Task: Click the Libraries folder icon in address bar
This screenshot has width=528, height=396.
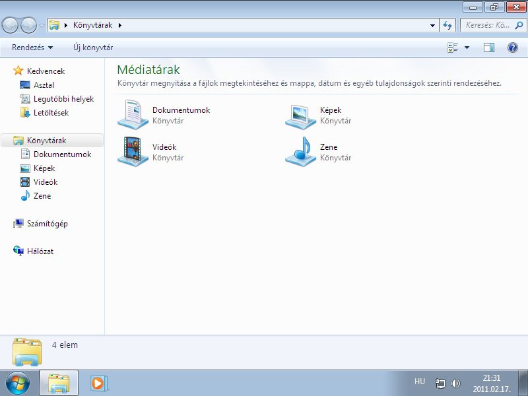Action: tap(54, 25)
